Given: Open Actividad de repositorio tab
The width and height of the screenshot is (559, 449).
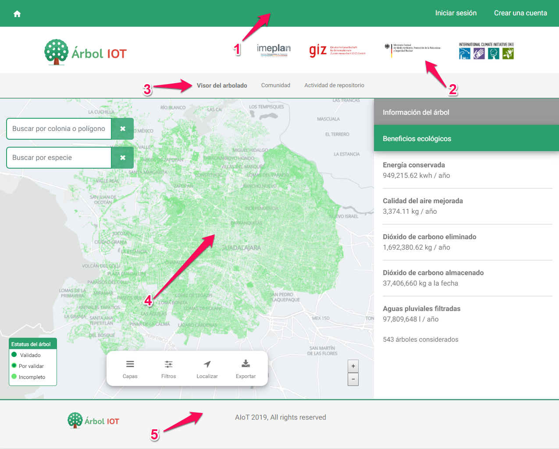Looking at the screenshot, I should click(335, 85).
